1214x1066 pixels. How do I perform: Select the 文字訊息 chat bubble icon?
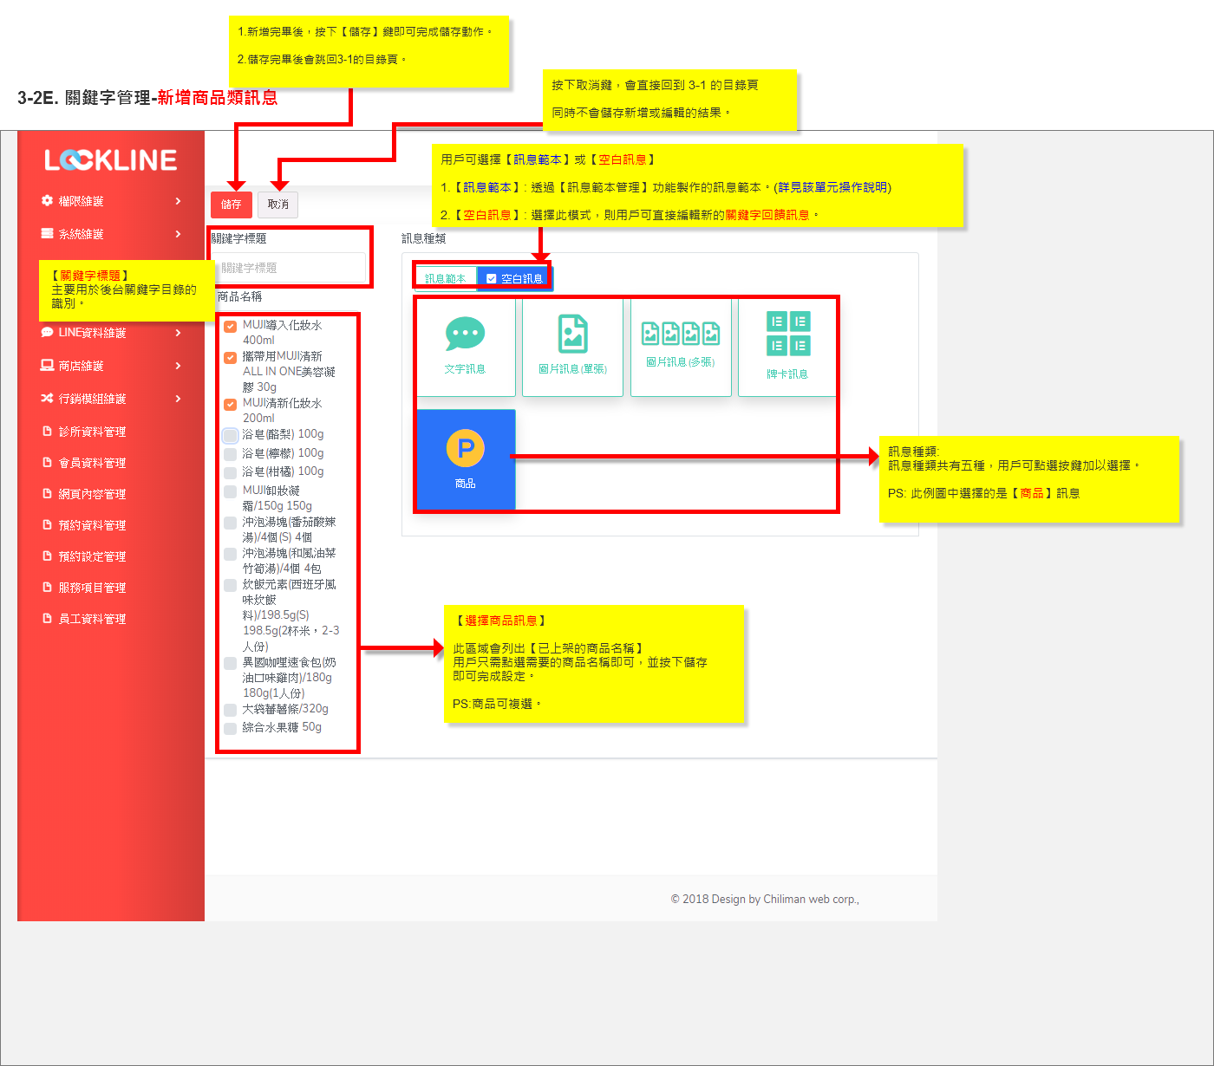[465, 334]
